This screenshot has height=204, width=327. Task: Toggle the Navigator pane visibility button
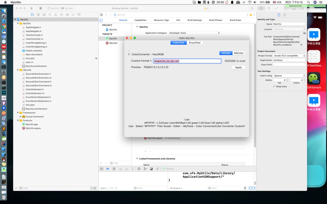tap(286, 8)
